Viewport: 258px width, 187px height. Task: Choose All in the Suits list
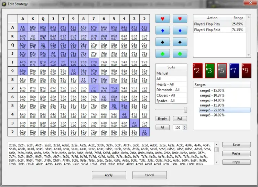pos(171,79)
